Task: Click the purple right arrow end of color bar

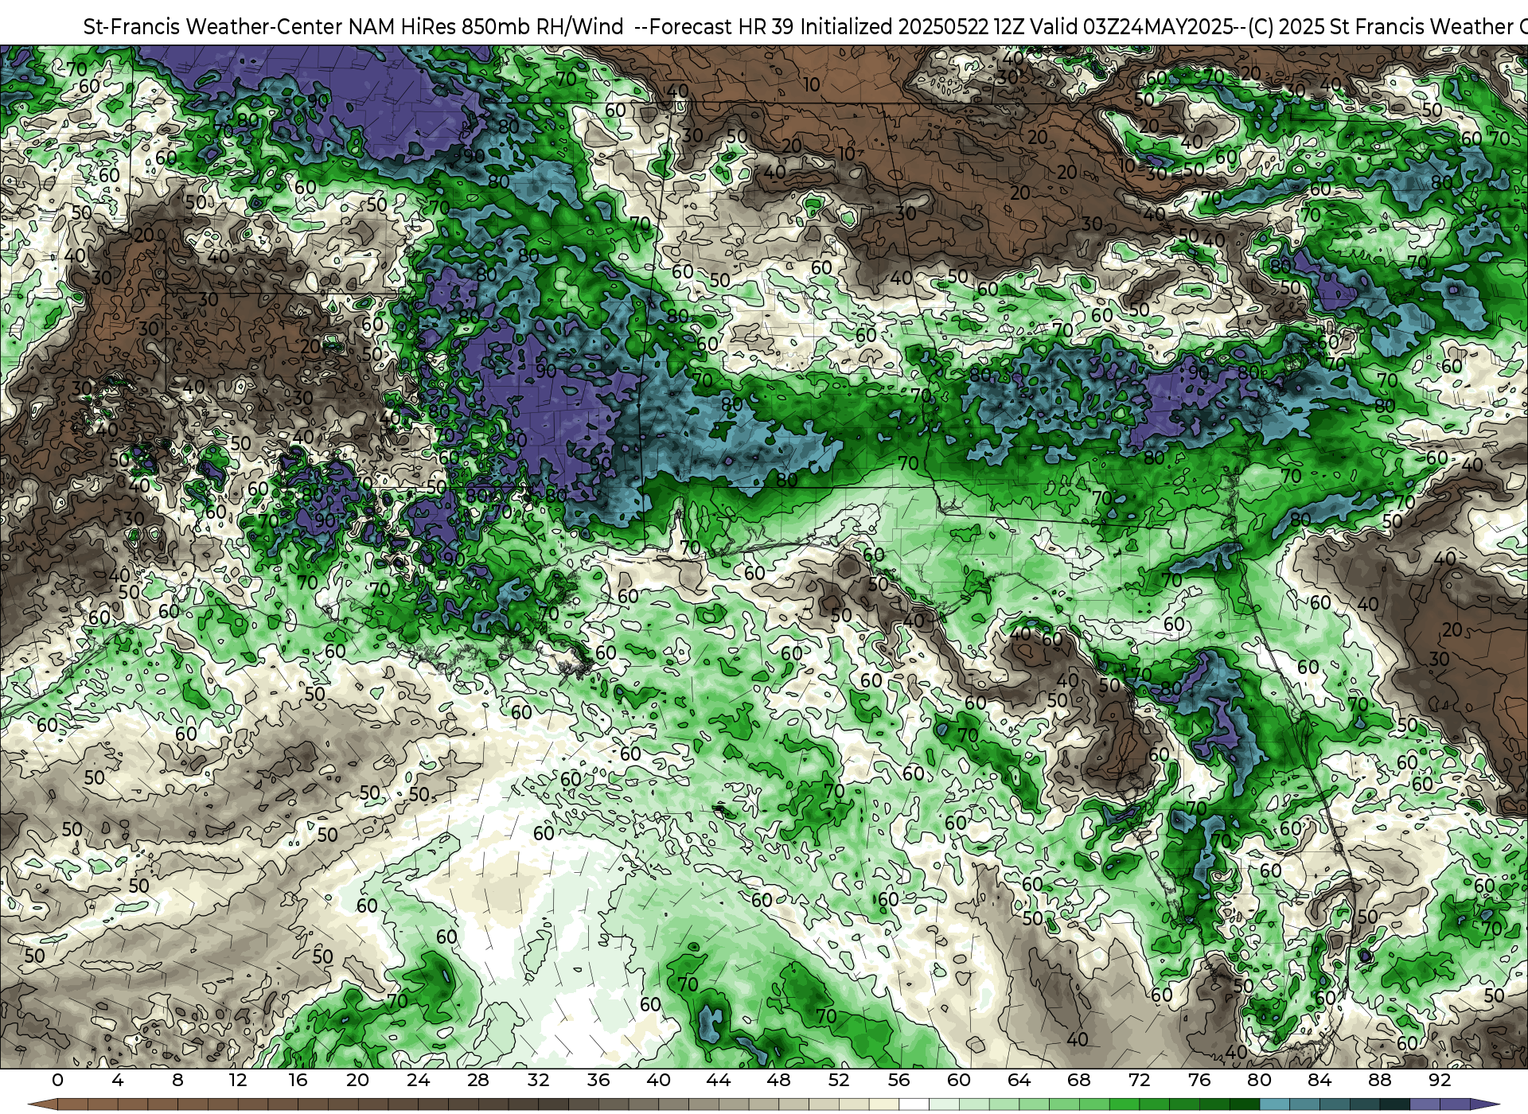Action: pos(1484,1104)
